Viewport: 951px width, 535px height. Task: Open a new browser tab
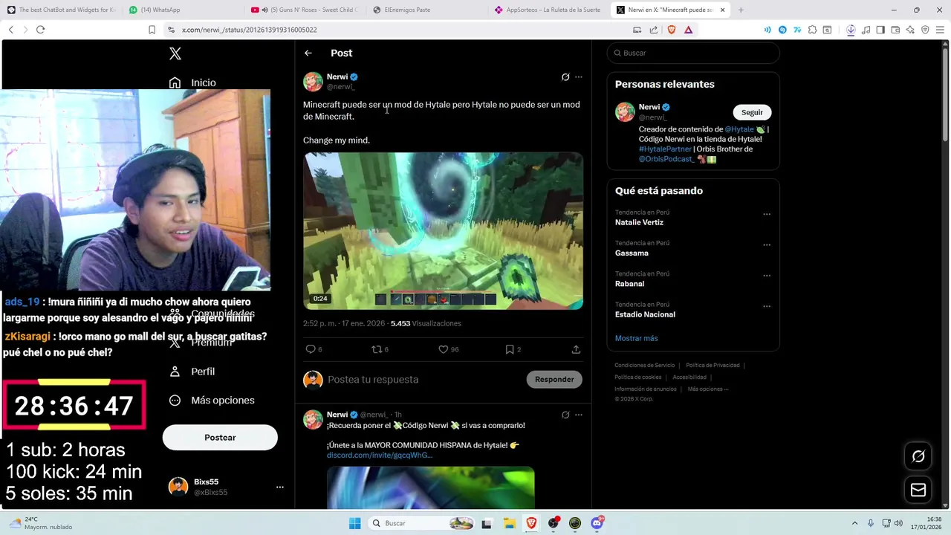point(741,10)
